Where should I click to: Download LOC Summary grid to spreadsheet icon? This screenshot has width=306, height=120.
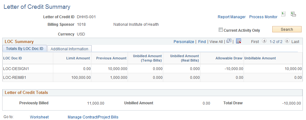tap(239, 41)
